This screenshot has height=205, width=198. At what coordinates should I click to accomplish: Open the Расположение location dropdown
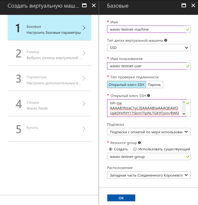pyautogui.click(x=149, y=175)
